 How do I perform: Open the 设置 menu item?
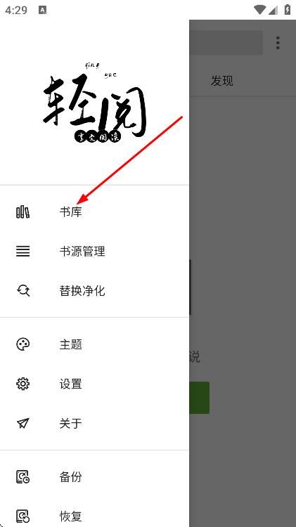(x=94, y=384)
